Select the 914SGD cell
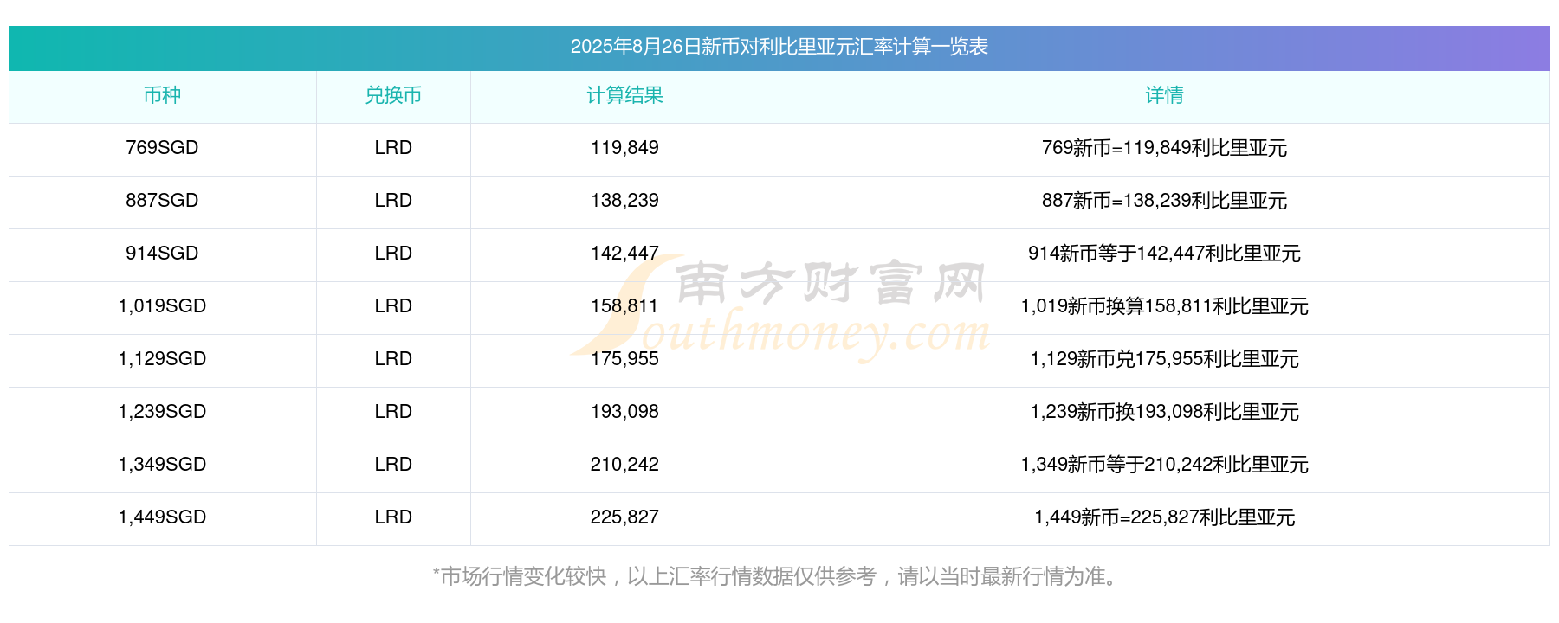The width and height of the screenshot is (1559, 623). [x=162, y=254]
